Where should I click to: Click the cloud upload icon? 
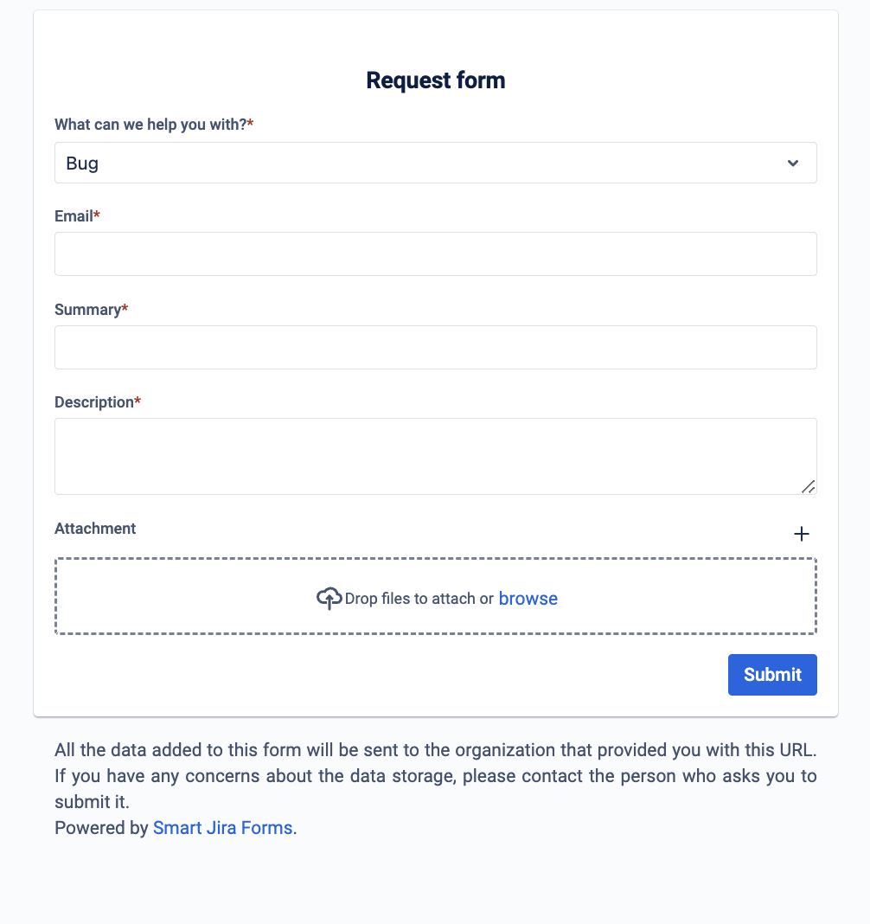(329, 598)
